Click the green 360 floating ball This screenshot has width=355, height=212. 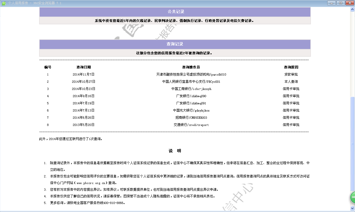coord(352,197)
